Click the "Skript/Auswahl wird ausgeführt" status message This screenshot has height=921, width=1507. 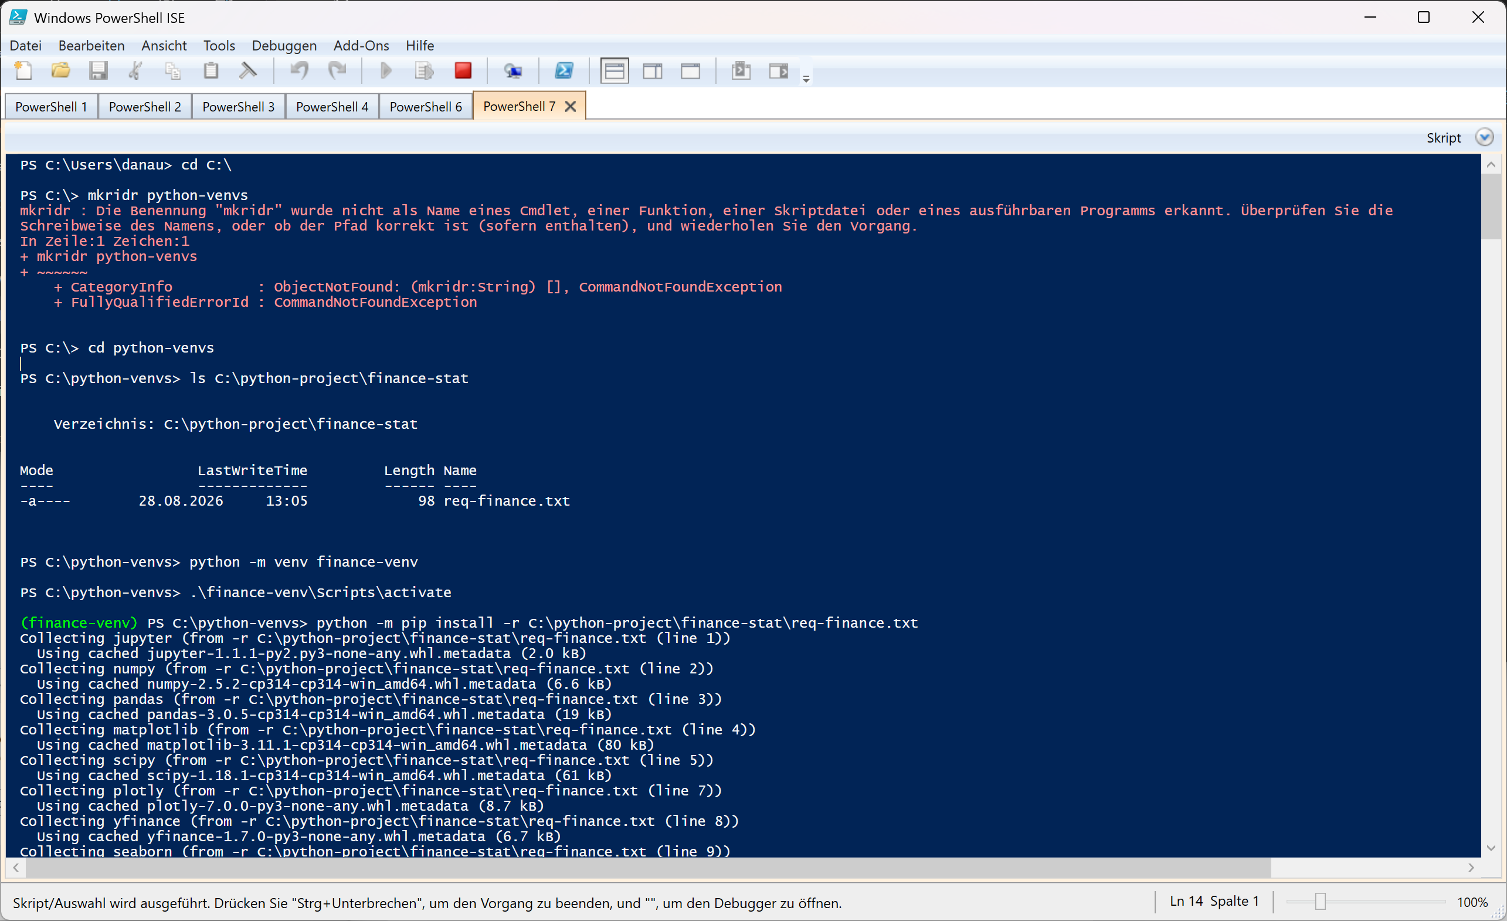click(x=427, y=903)
